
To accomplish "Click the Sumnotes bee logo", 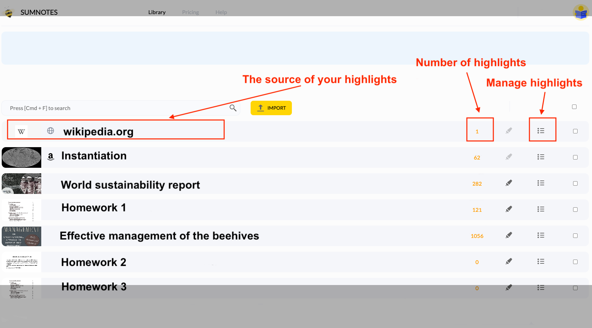I will coord(9,12).
